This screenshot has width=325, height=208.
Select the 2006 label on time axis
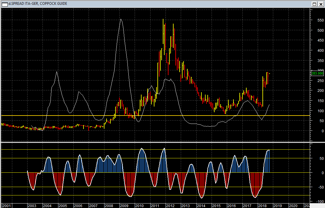[78, 206]
